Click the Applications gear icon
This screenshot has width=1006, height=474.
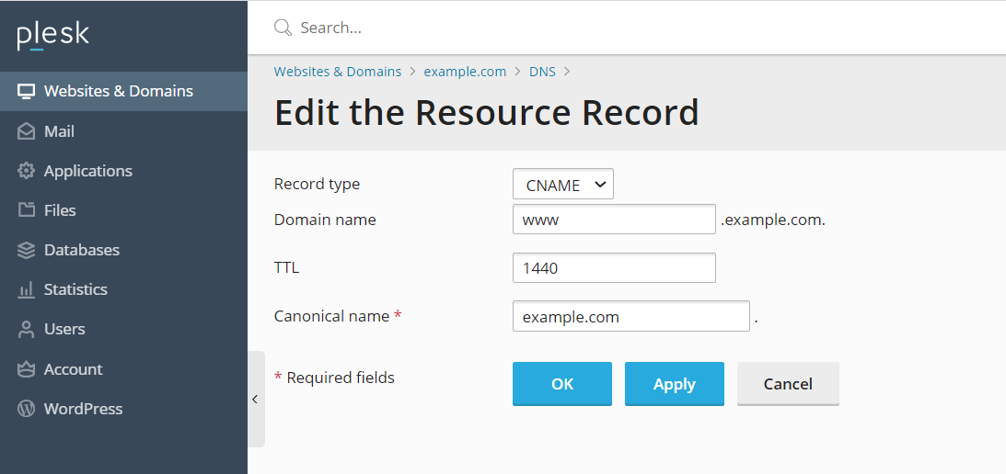point(27,171)
